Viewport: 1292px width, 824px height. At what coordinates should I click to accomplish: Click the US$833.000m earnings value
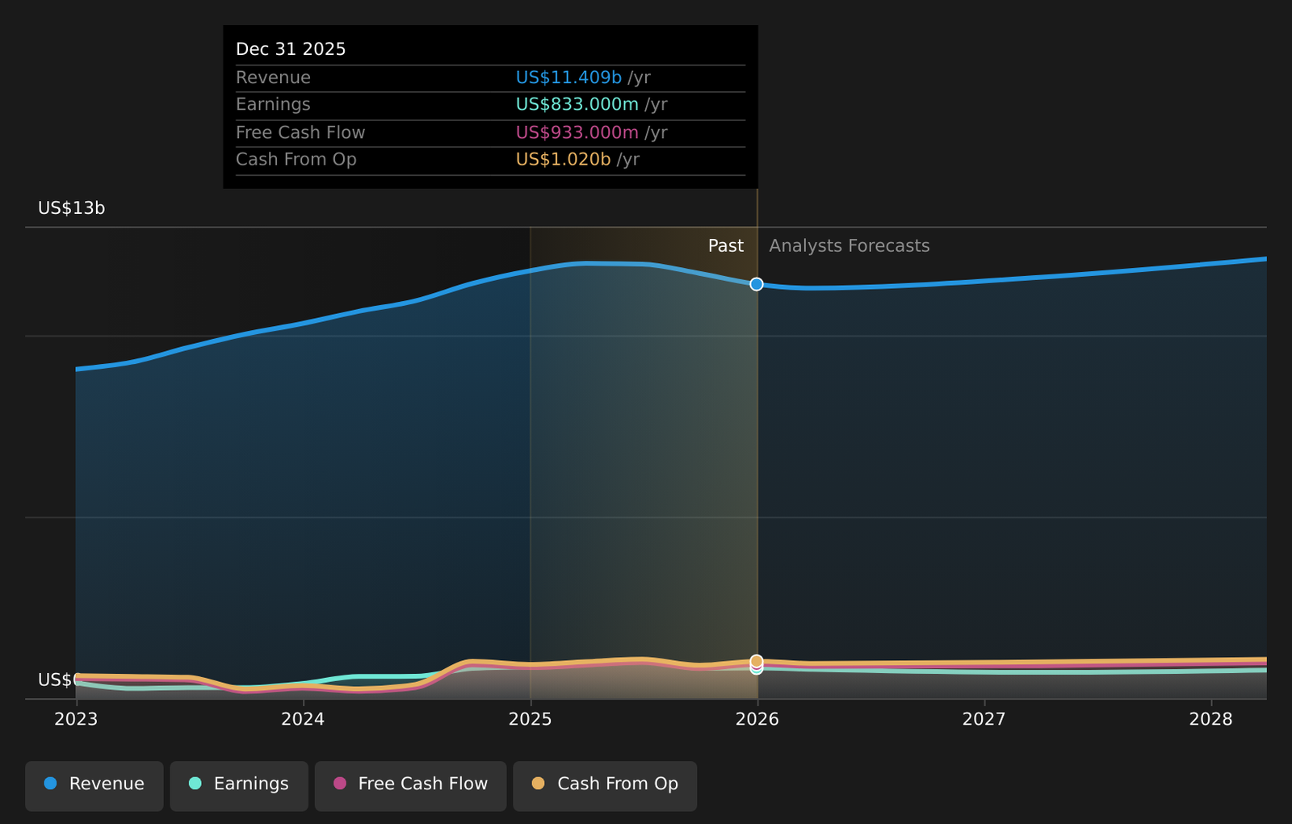point(577,104)
